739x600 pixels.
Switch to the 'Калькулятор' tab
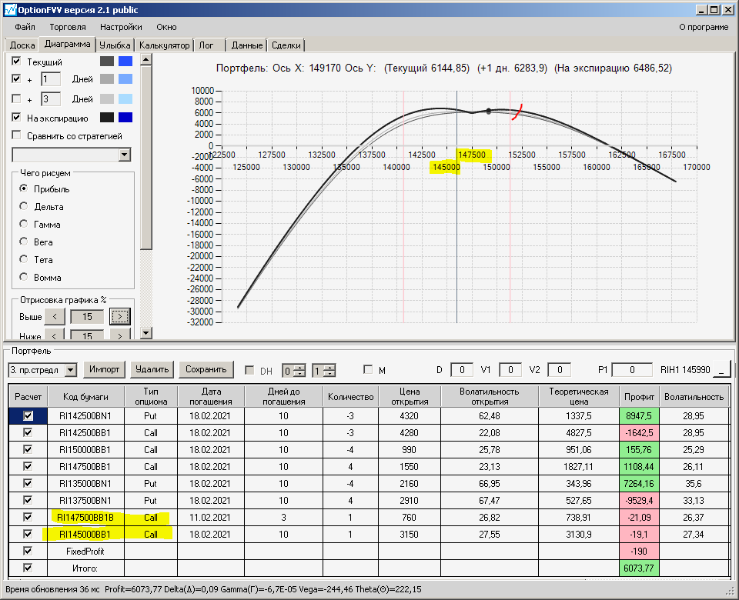pyautogui.click(x=164, y=45)
